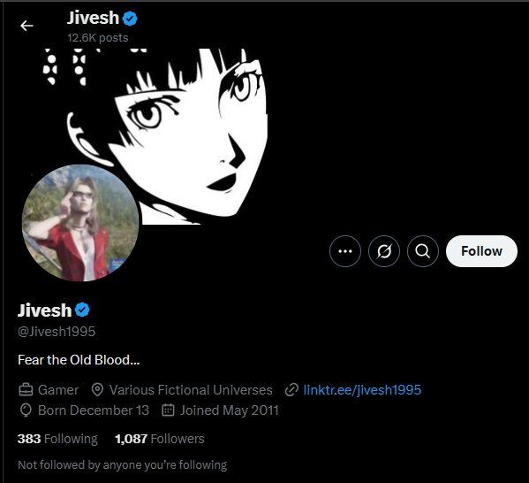Search this profile with magnifier icon
The height and width of the screenshot is (483, 529).
click(423, 251)
